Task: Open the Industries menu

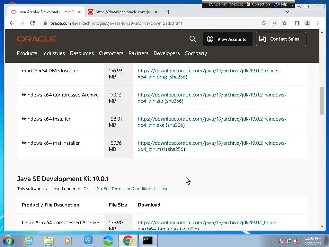Action: 54,53
